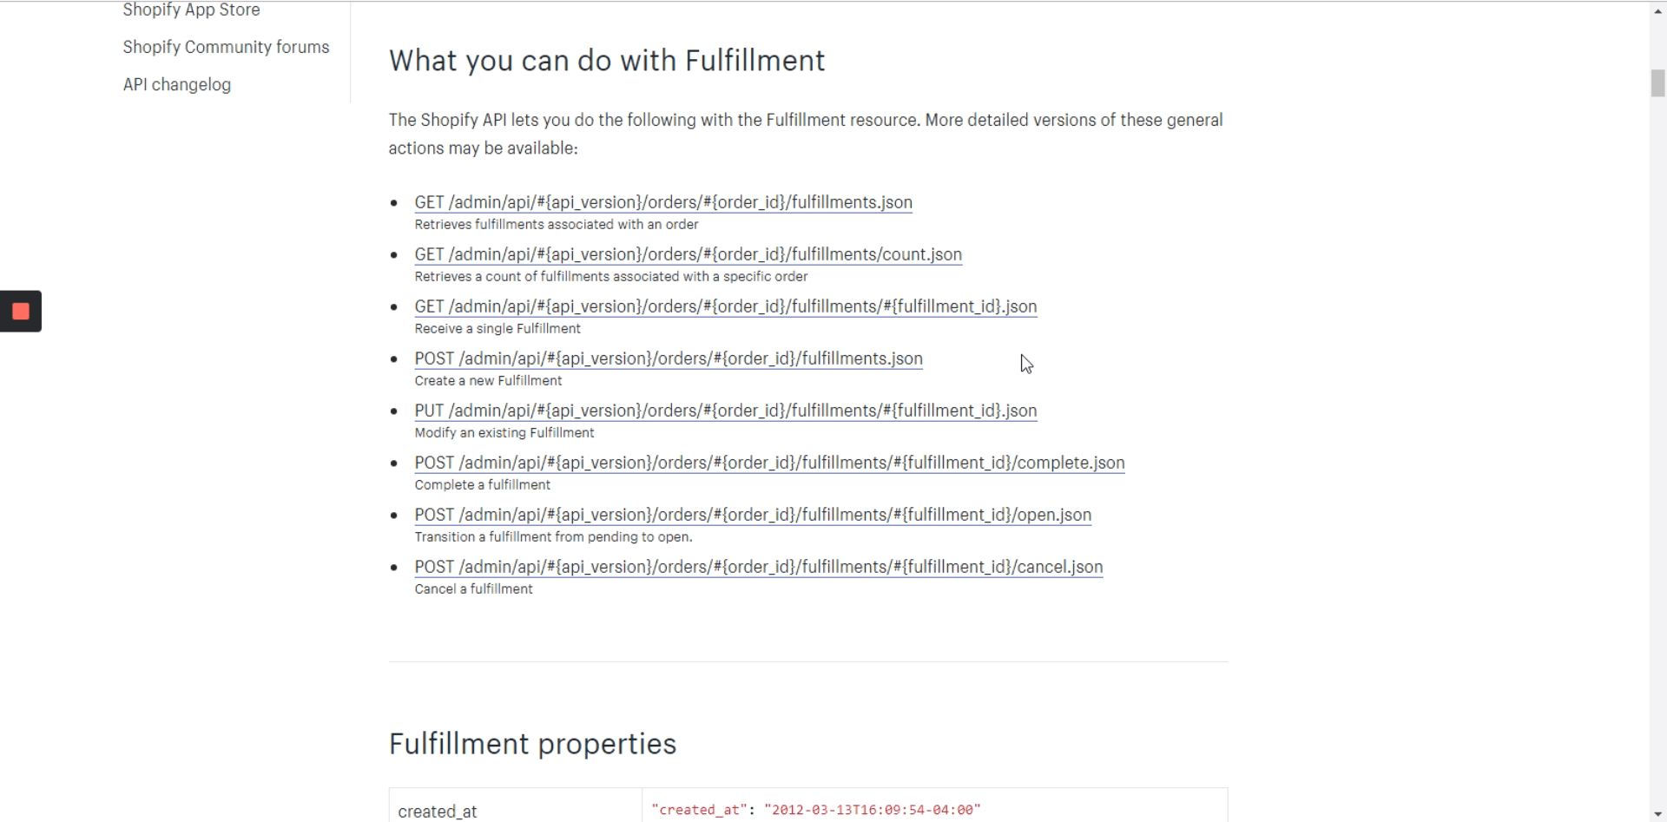The width and height of the screenshot is (1667, 822).
Task: Click the 'Retrieves fulfillments associated with an order' description
Action: [x=557, y=225]
